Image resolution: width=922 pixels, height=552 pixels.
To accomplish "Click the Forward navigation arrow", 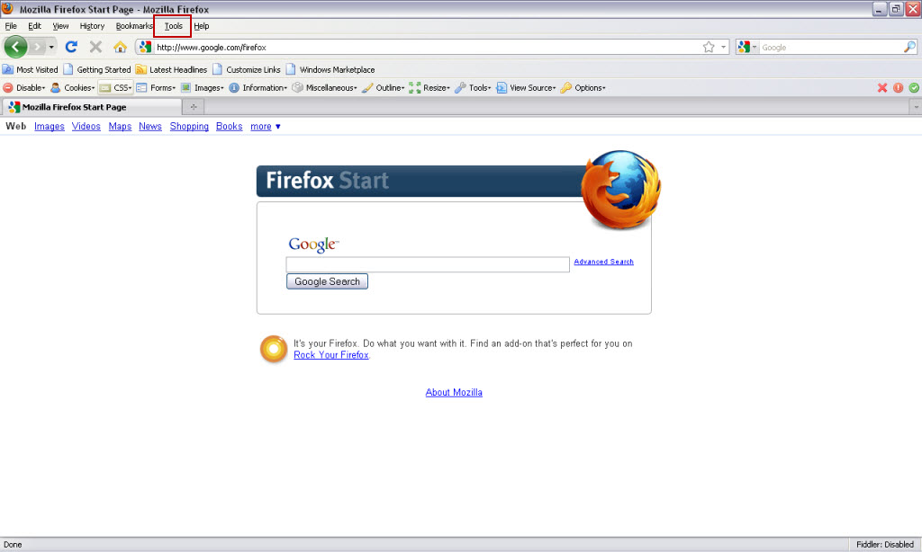I will click(37, 47).
